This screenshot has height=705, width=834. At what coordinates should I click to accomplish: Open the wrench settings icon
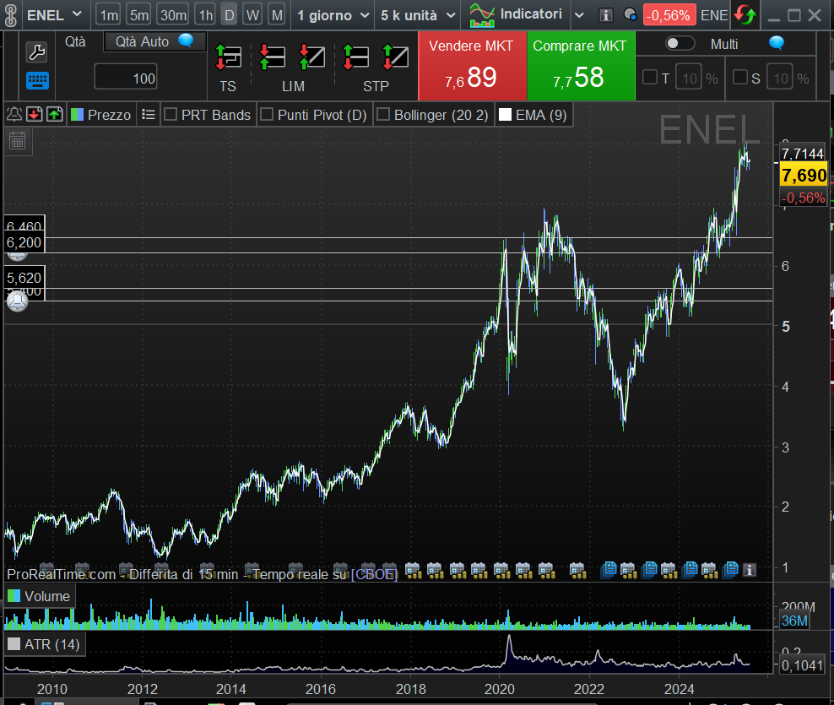pyautogui.click(x=37, y=52)
